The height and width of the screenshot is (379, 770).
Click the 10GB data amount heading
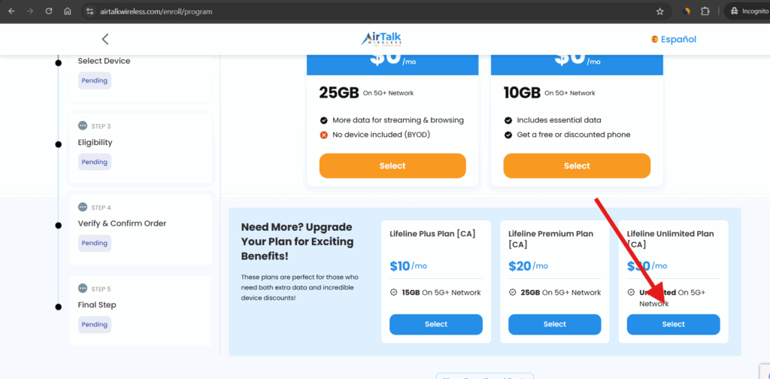pyautogui.click(x=522, y=92)
